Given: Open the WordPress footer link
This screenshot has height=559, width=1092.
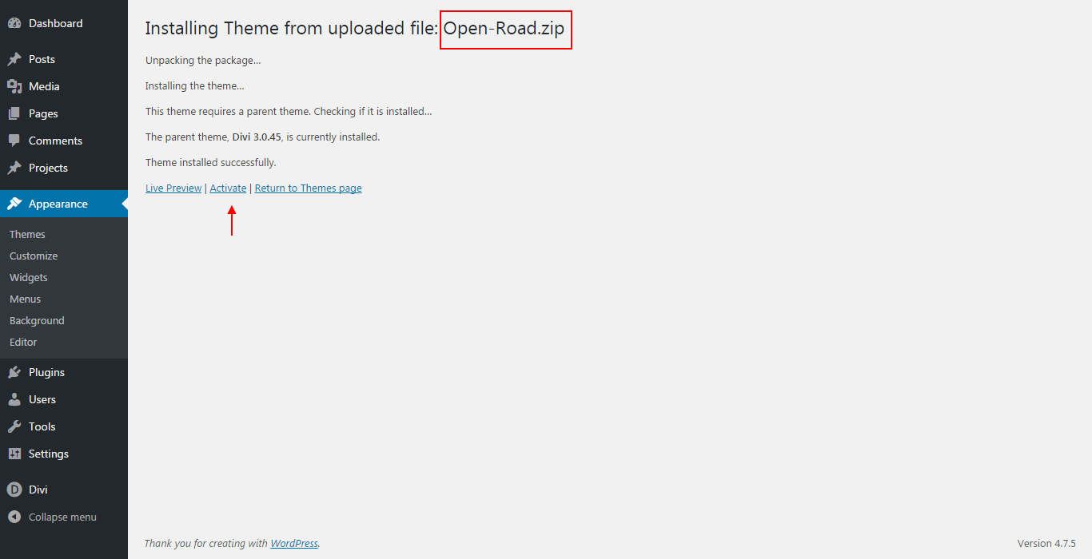Looking at the screenshot, I should click(x=294, y=544).
